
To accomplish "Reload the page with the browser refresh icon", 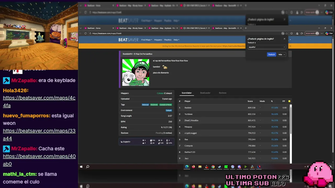I will point(85,33).
